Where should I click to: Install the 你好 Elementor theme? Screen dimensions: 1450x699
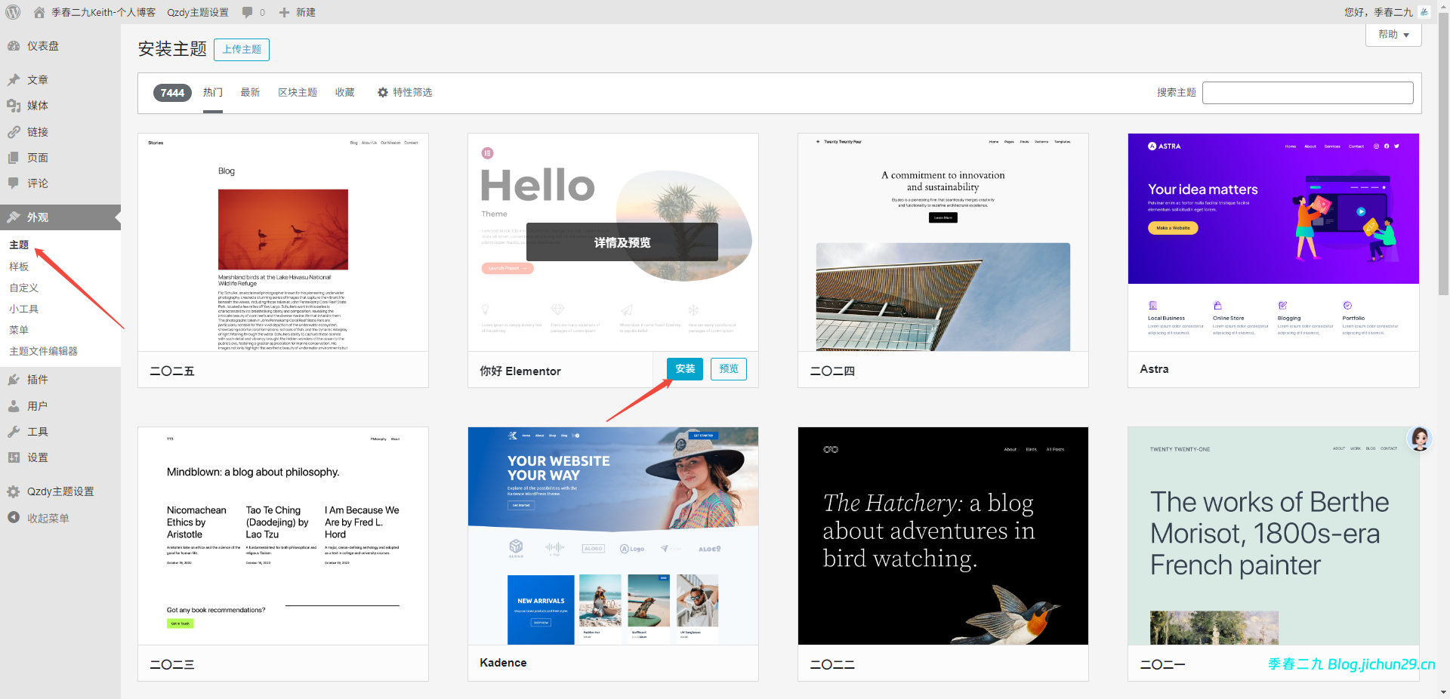pyautogui.click(x=685, y=368)
